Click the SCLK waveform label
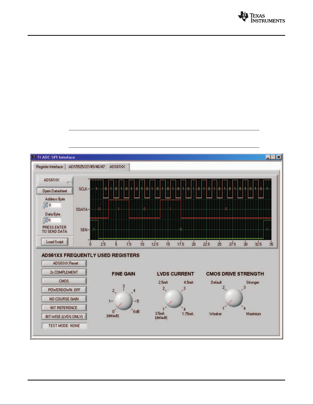This screenshot has height=405, width=313. click(x=83, y=189)
